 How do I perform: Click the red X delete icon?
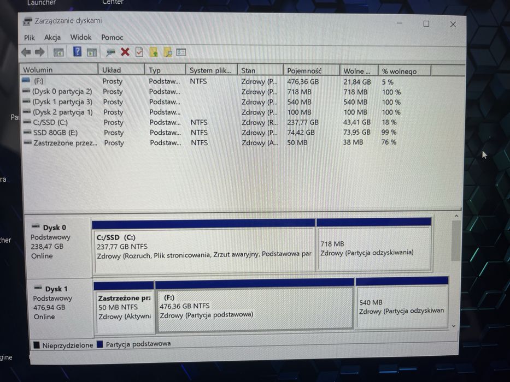click(125, 52)
